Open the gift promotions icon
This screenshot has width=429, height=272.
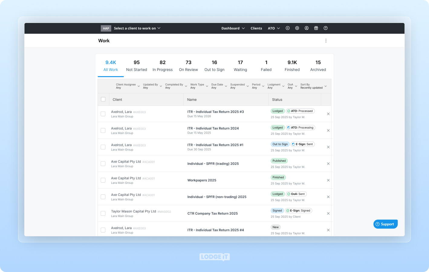coord(316,28)
